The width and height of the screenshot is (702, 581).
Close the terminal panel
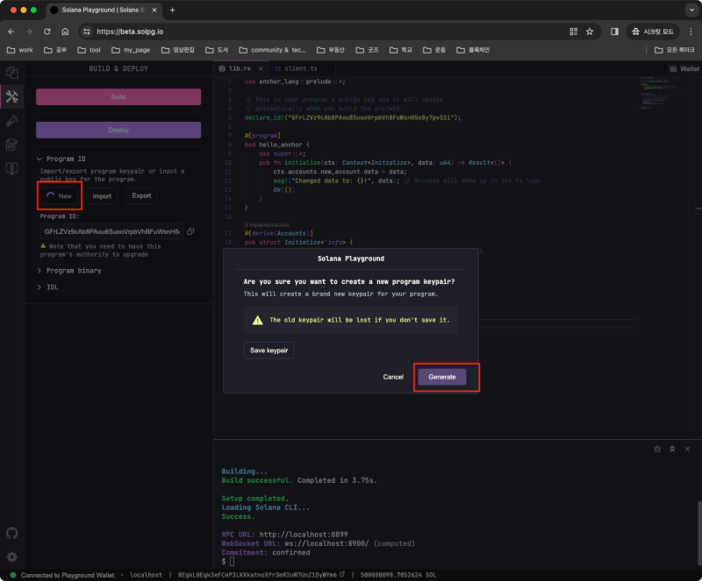tap(687, 449)
